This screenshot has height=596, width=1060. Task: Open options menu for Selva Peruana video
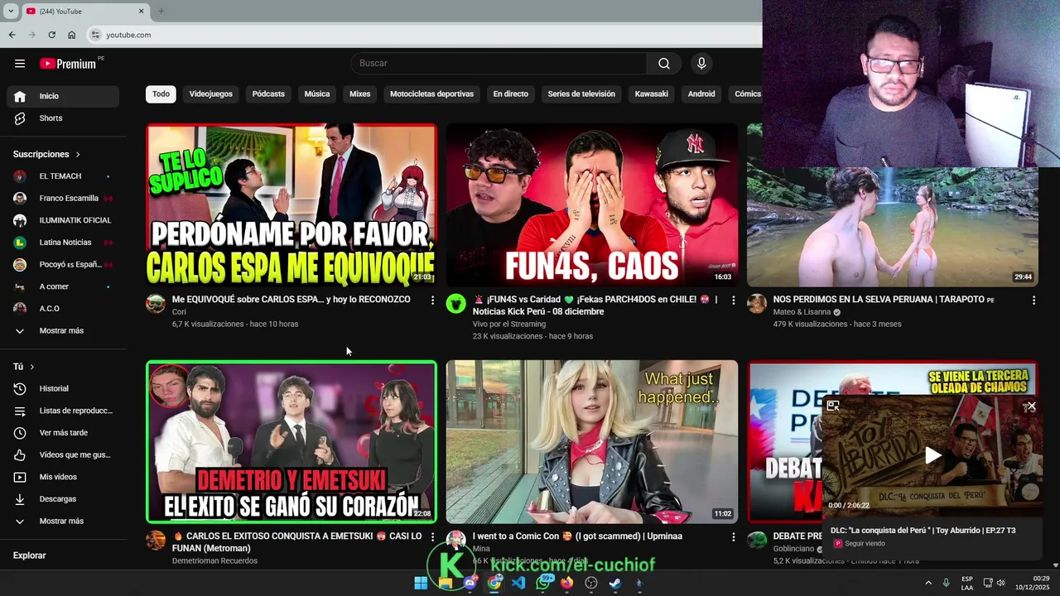tap(1033, 300)
